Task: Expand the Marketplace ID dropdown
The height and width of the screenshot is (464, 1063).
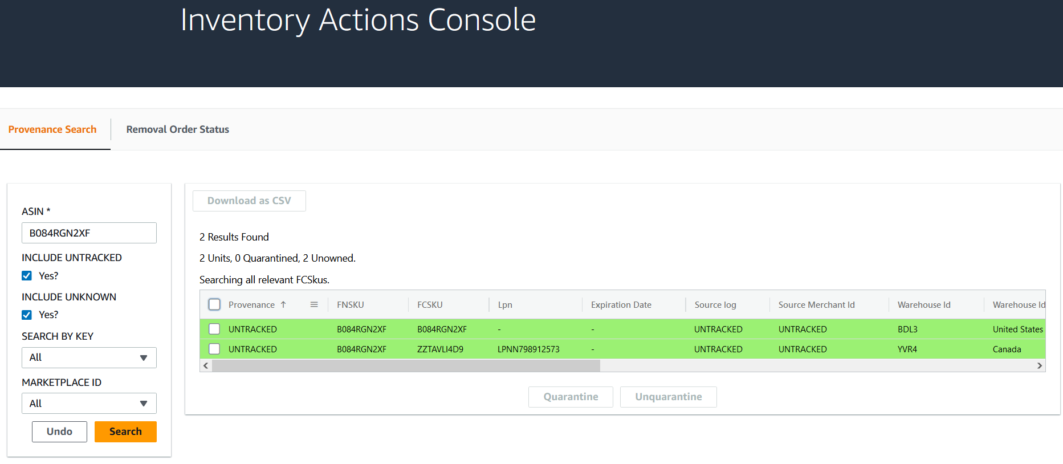Action: tap(89, 404)
